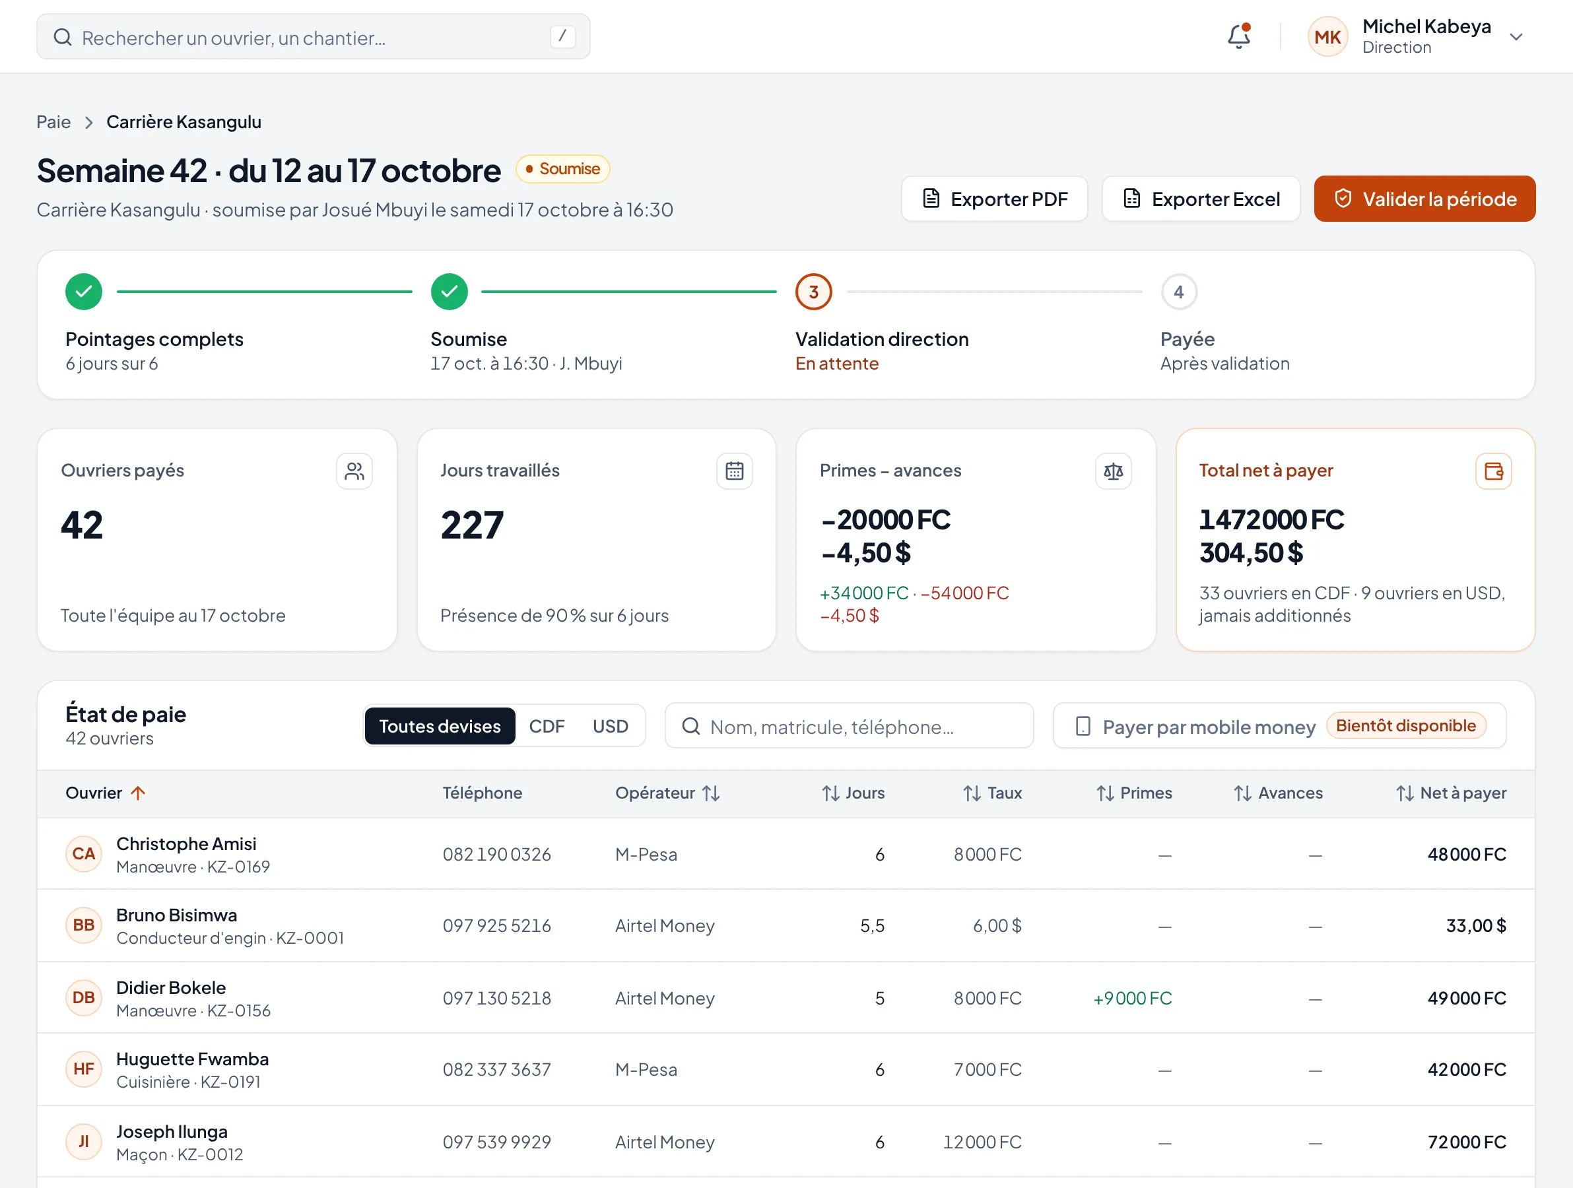
Task: Open the Christophe Amisi row
Action: coord(786,854)
